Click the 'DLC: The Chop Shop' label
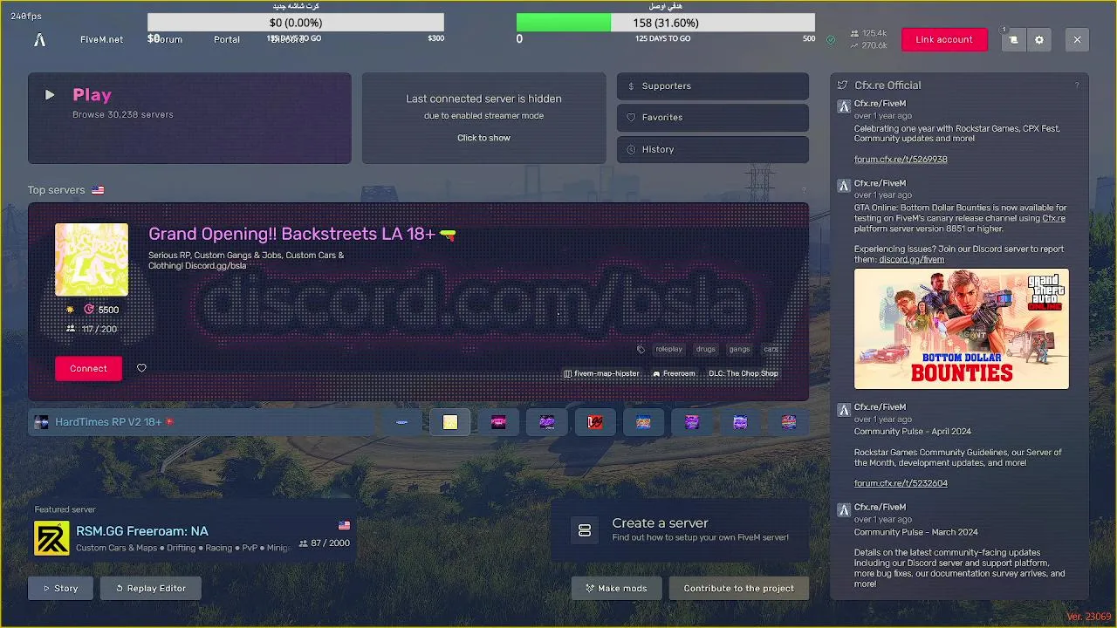Image resolution: width=1117 pixels, height=628 pixels. [x=744, y=373]
